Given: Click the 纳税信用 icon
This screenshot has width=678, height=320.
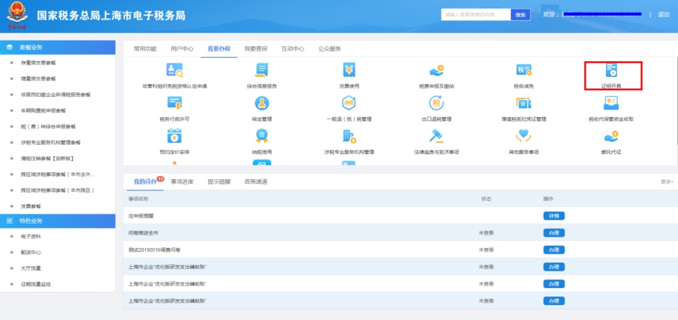Looking at the screenshot, I should coord(262,136).
